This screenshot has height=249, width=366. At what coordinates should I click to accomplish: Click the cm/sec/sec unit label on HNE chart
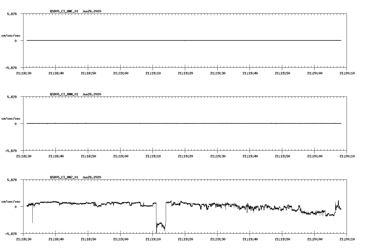click(x=11, y=36)
